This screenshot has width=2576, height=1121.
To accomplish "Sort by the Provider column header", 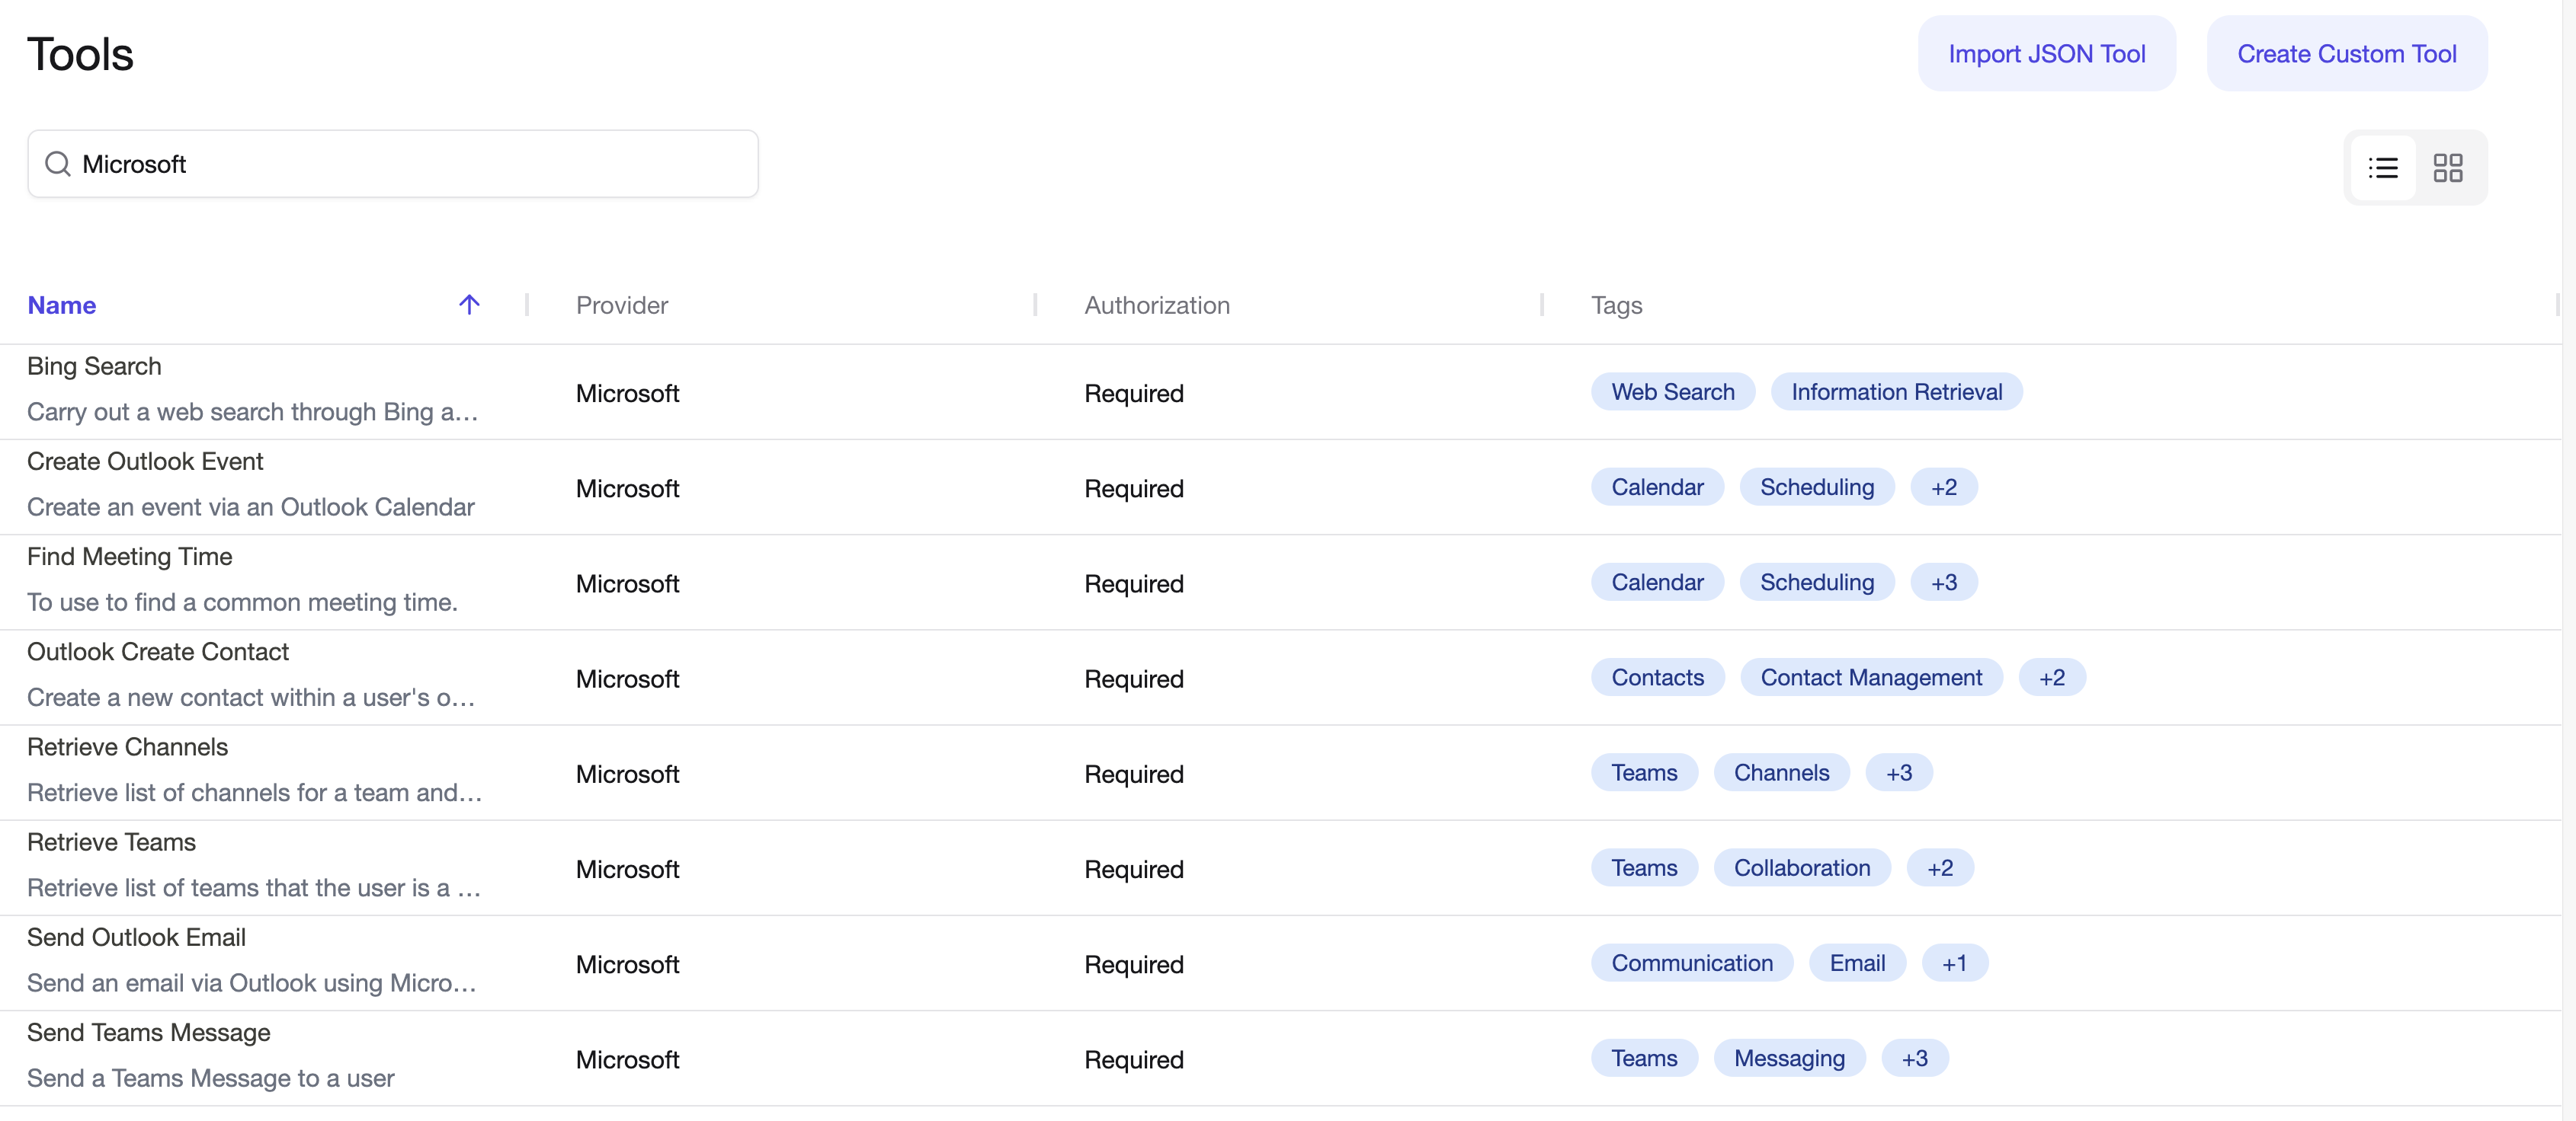I will (x=622, y=305).
